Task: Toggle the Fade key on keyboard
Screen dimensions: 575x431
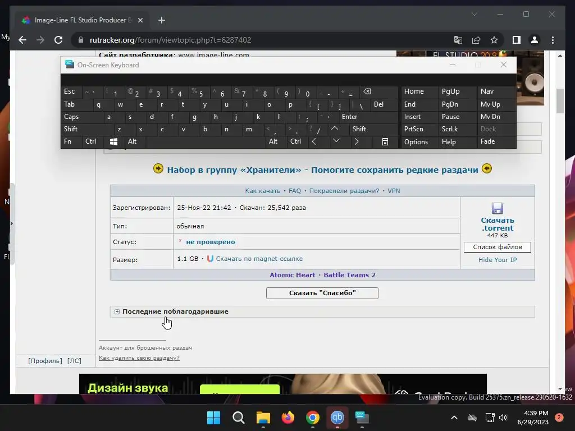Action: 496,141
